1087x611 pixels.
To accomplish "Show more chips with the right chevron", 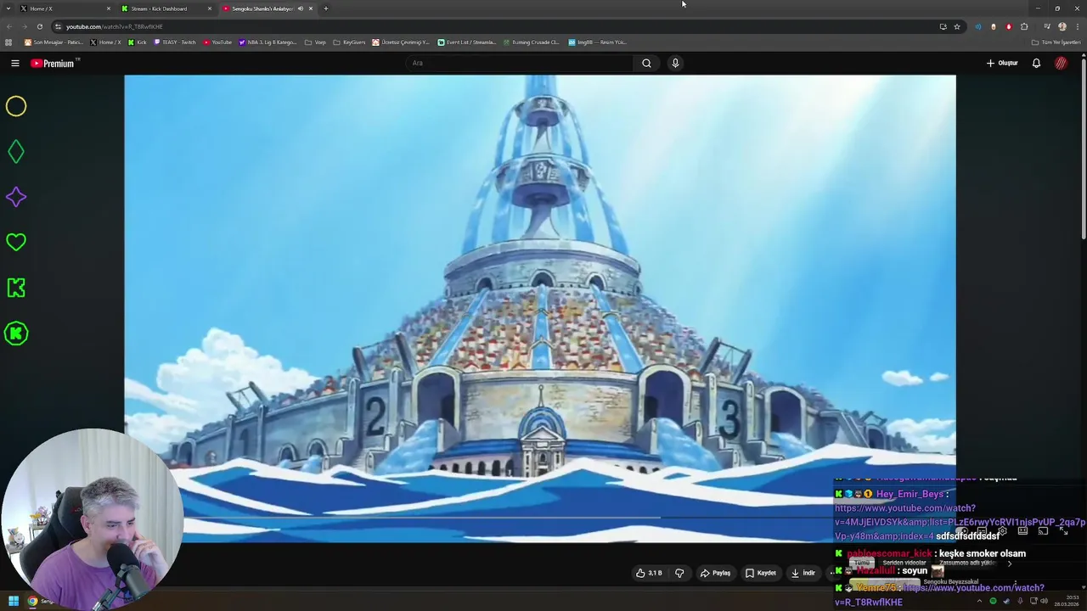I will pyautogui.click(x=1010, y=563).
